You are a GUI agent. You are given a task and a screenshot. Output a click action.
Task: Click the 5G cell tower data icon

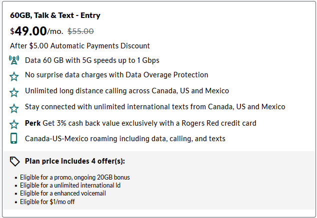pos(14,60)
